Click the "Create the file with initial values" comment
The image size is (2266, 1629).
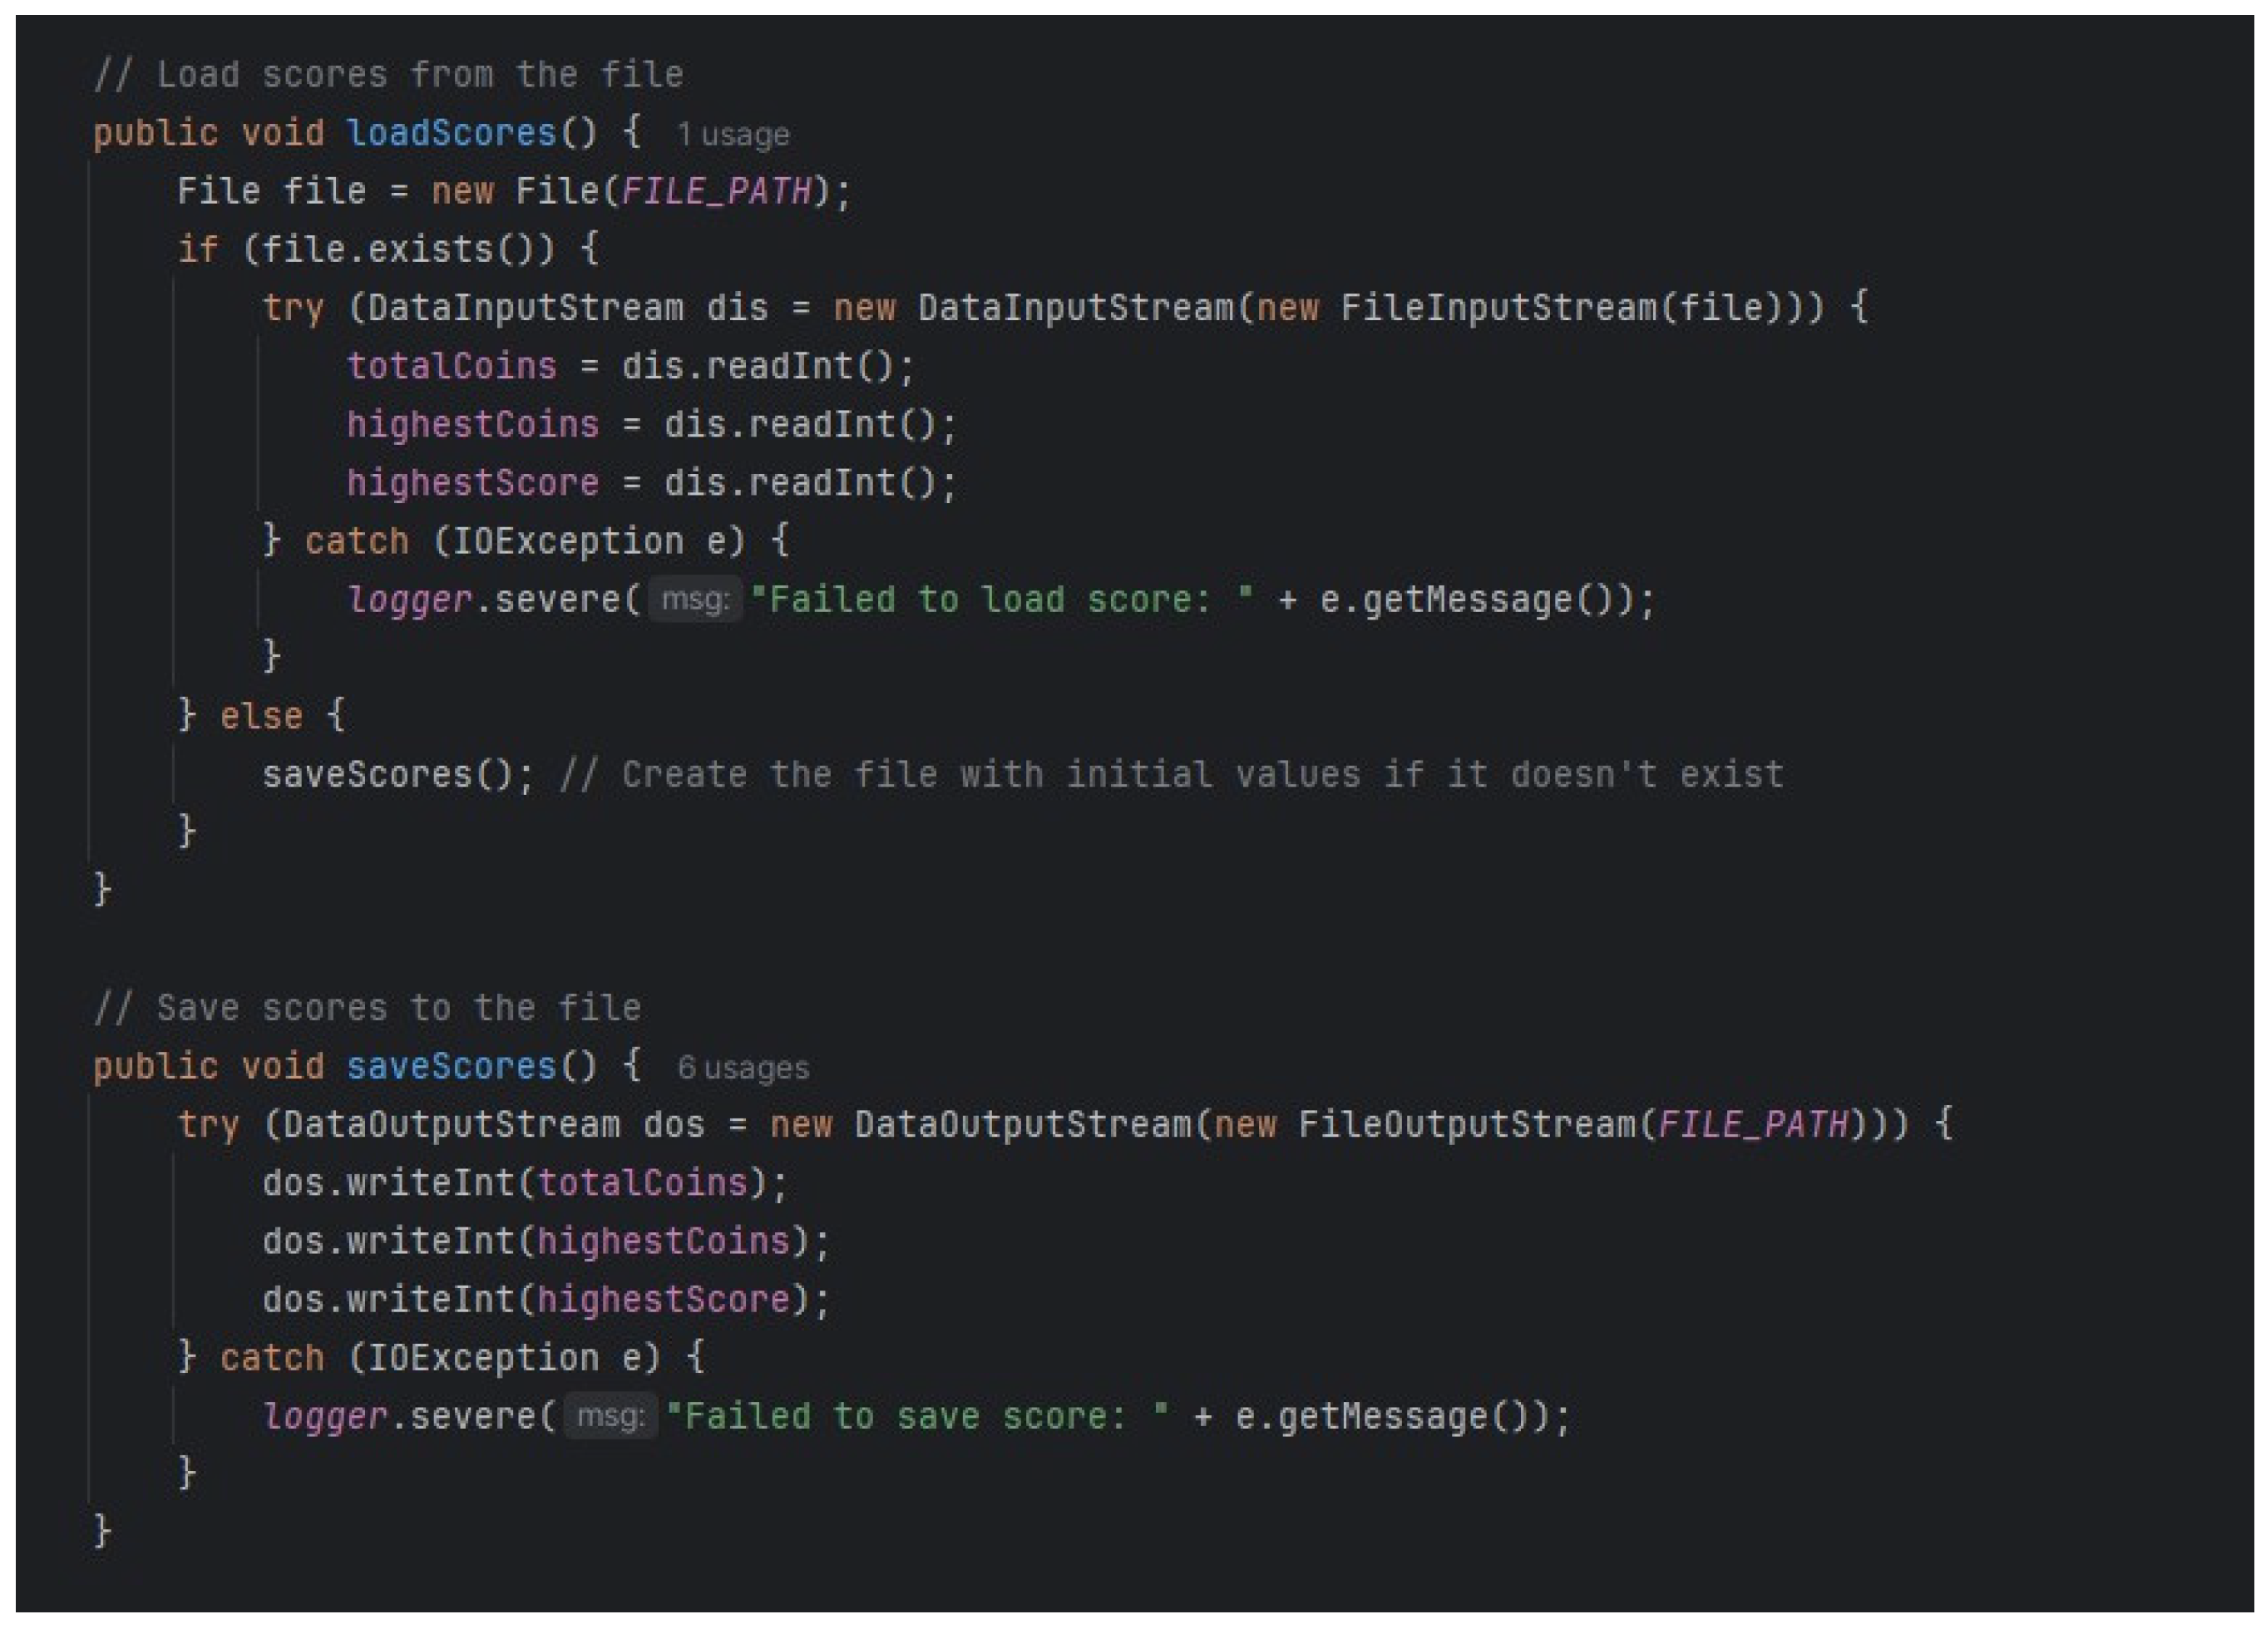(x=1171, y=774)
